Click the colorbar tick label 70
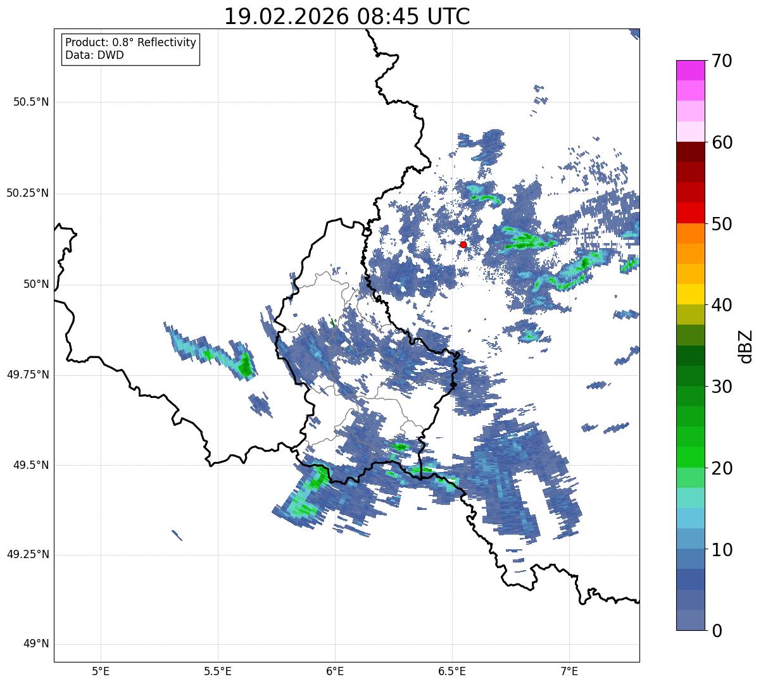Viewport: 761px width, 684px height. click(722, 61)
